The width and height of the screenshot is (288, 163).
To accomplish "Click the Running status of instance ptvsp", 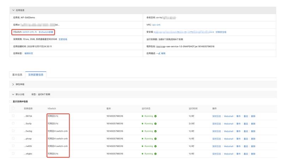I will click(x=149, y=139).
